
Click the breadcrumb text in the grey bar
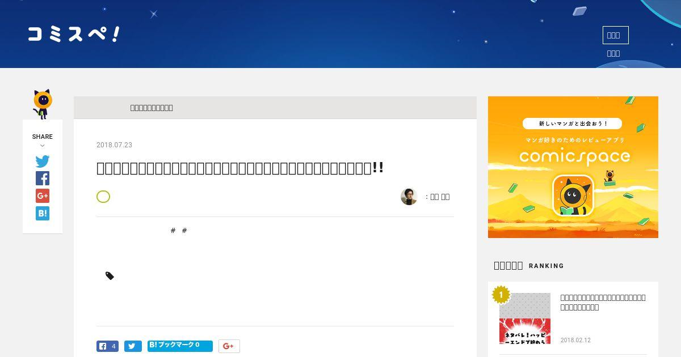[152, 108]
